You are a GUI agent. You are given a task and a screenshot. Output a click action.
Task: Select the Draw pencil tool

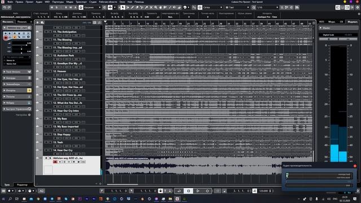(133, 7)
